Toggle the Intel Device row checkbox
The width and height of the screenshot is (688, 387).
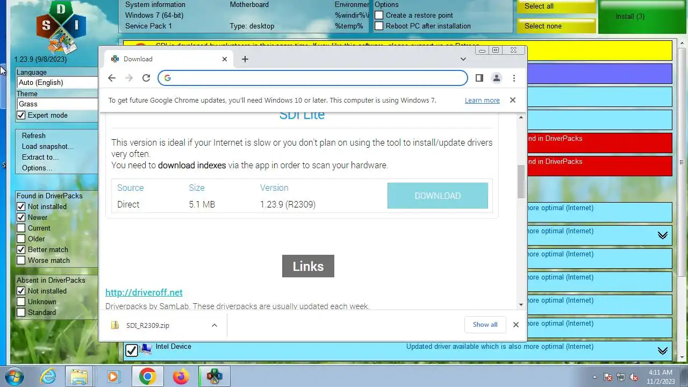point(132,350)
